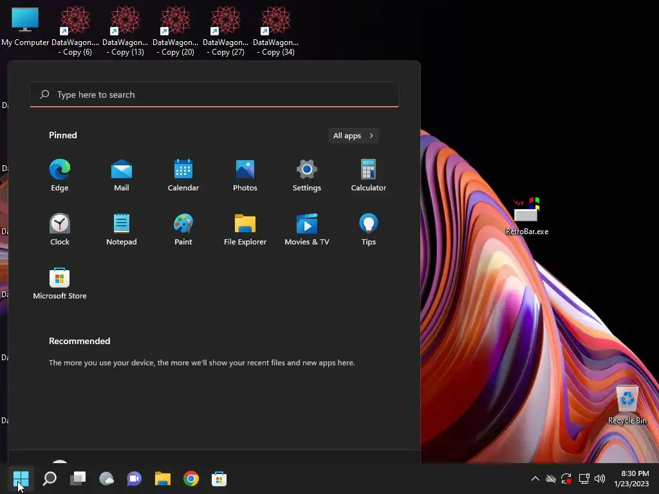Viewport: 659px width, 494px height.
Task: Open File Explorer in pinned apps
Action: [x=245, y=230]
